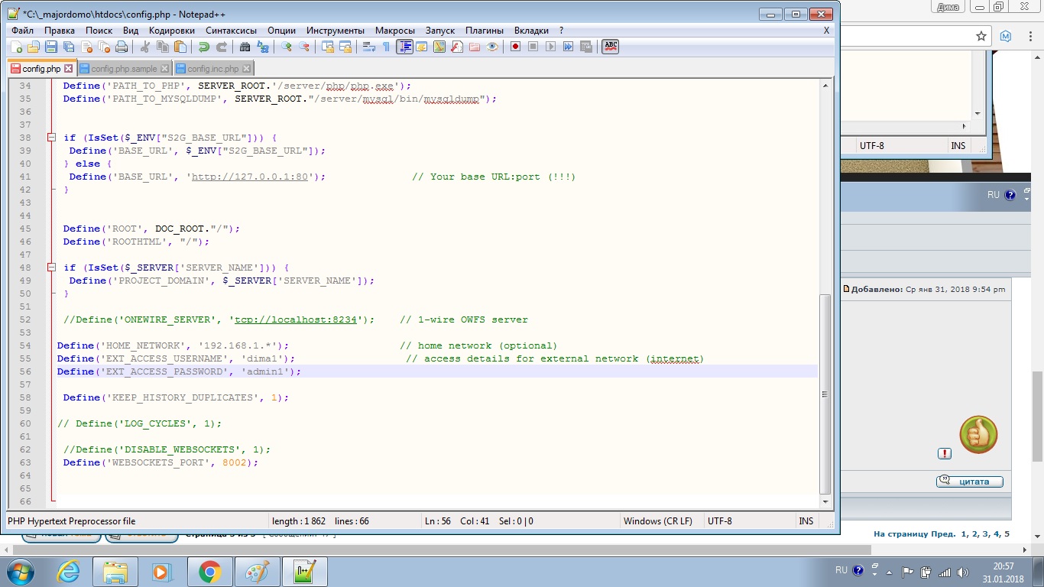Click the Cut scissors icon
Viewport: 1044px width, 587px height.
click(145, 47)
